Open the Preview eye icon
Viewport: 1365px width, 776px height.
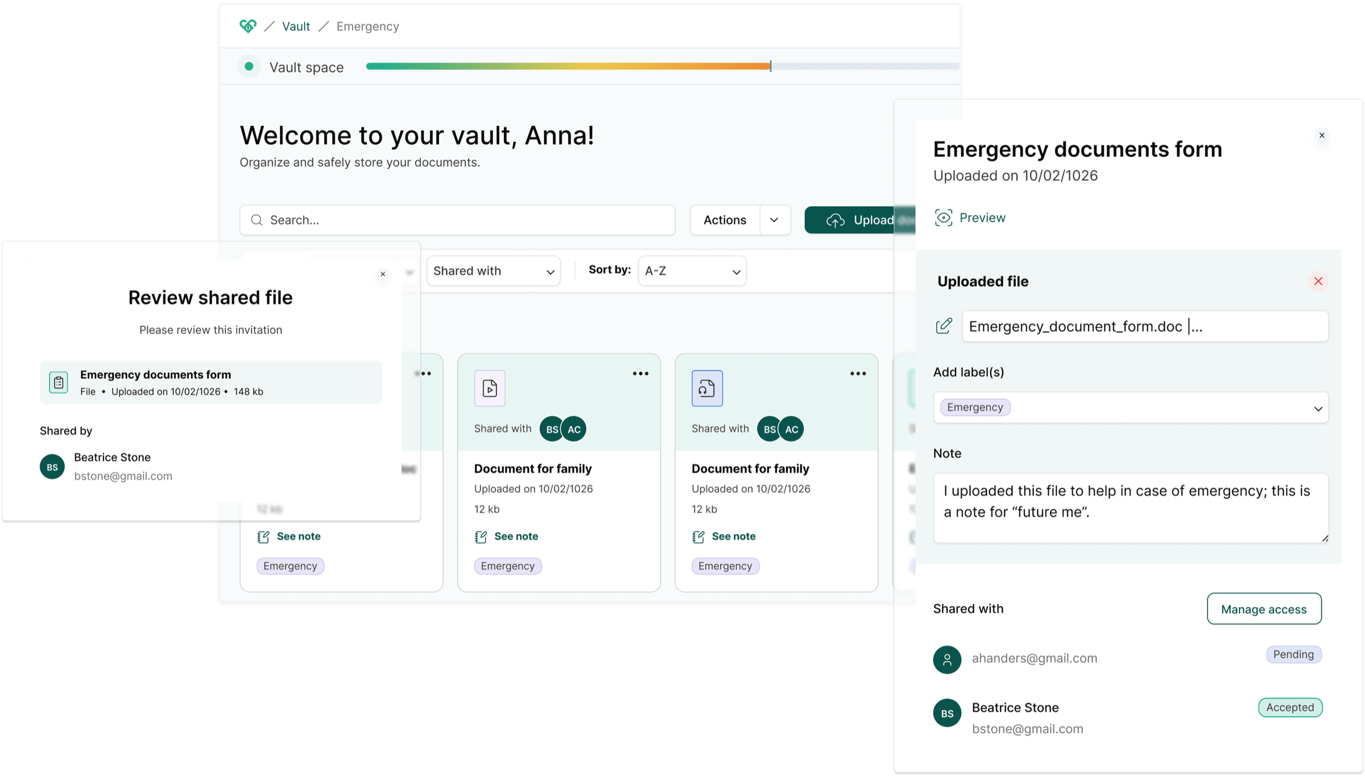943,218
